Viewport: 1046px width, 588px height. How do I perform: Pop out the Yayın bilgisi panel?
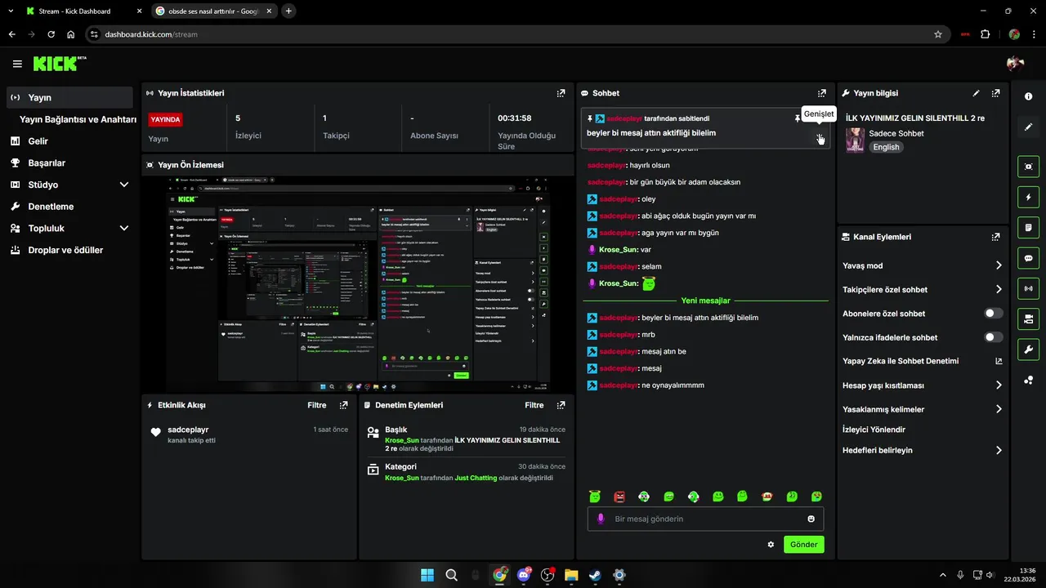(x=995, y=93)
